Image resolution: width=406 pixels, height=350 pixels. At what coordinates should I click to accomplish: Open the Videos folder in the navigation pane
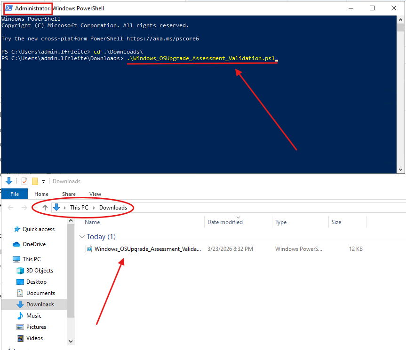tap(34, 338)
